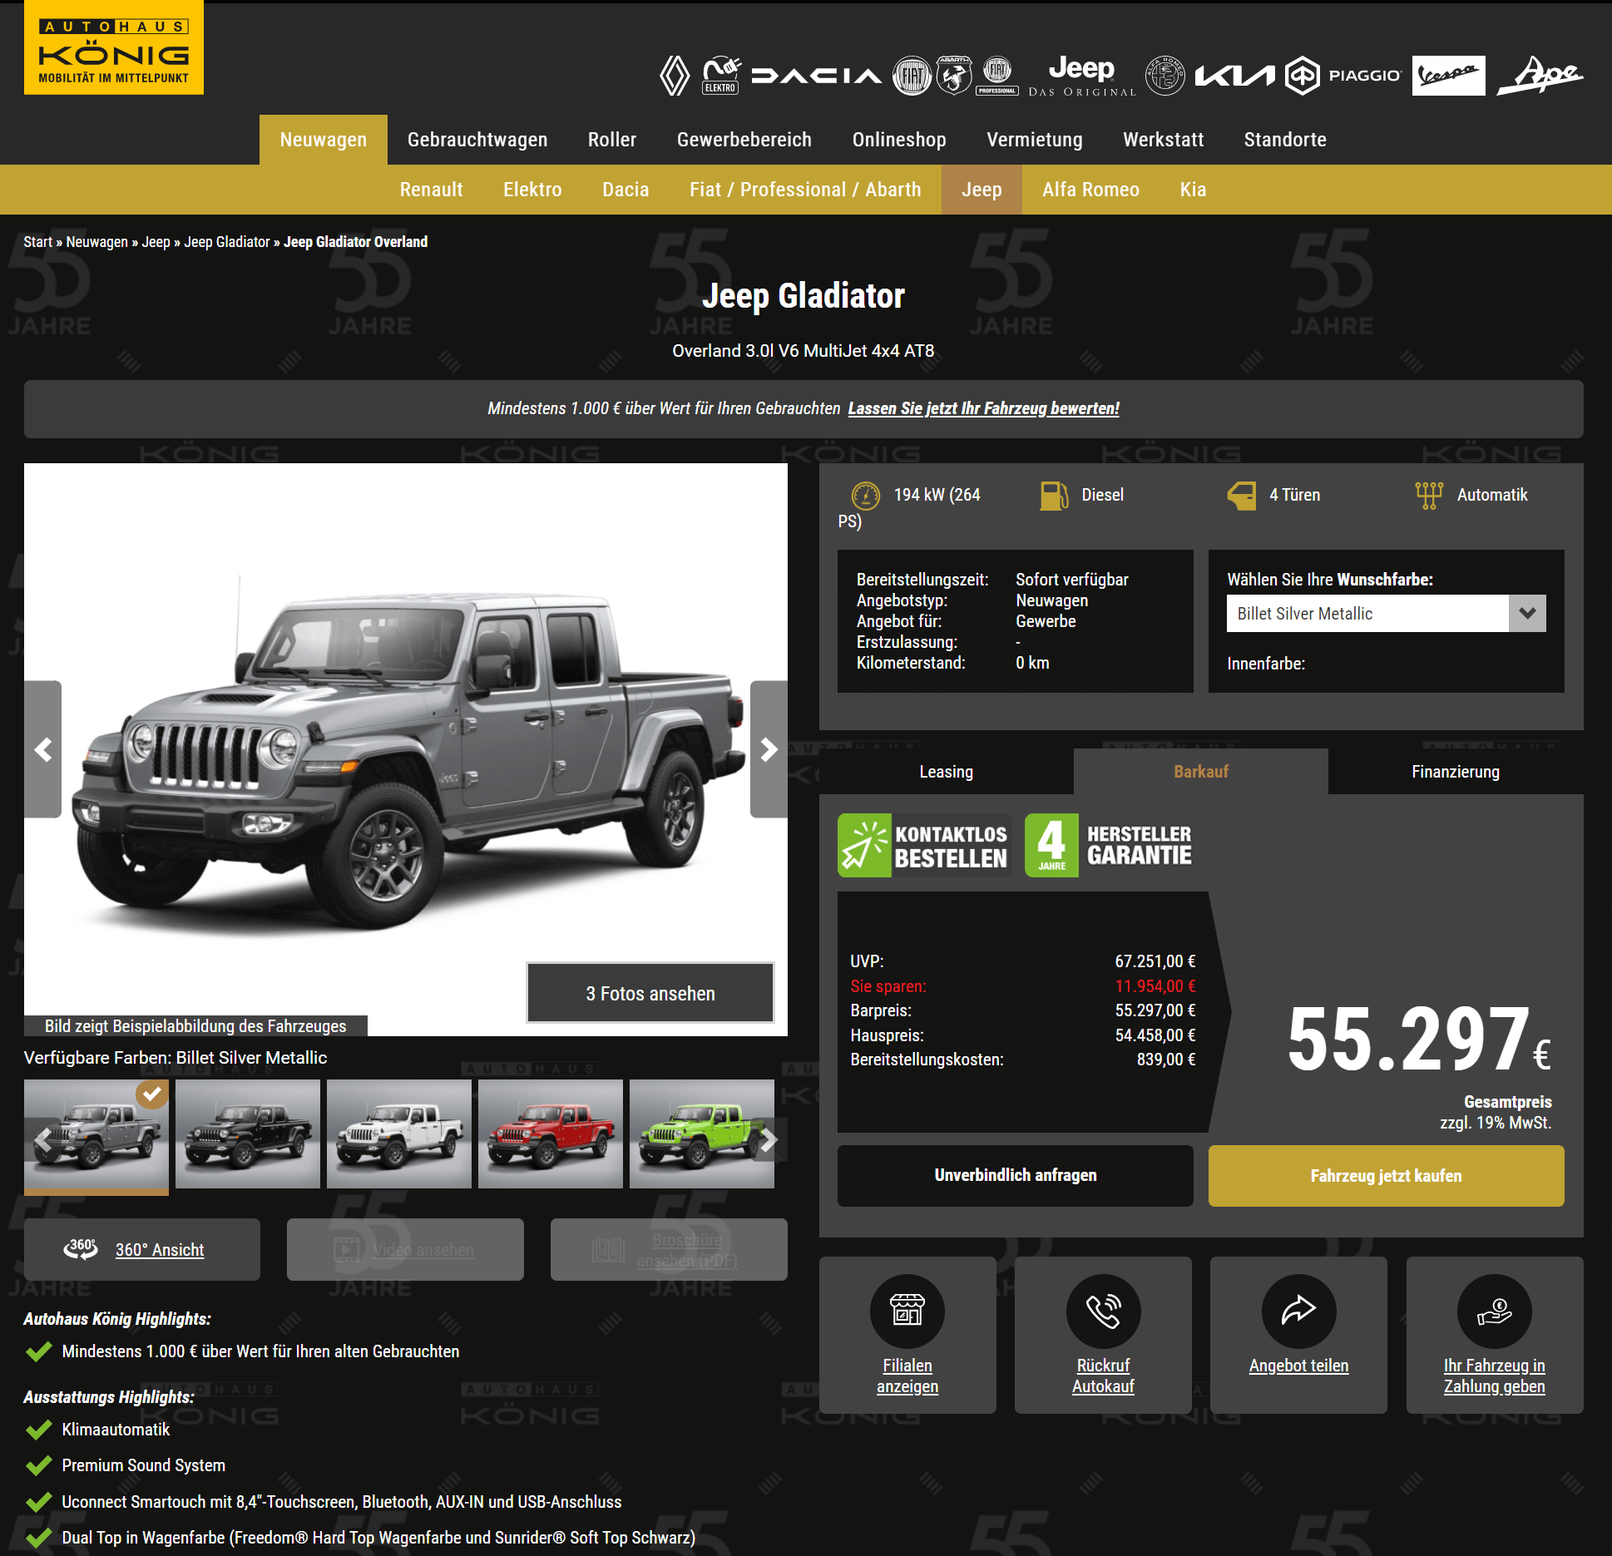Open the 360° Ansicht link
Screen dimensions: 1612x1556
click(x=160, y=1250)
